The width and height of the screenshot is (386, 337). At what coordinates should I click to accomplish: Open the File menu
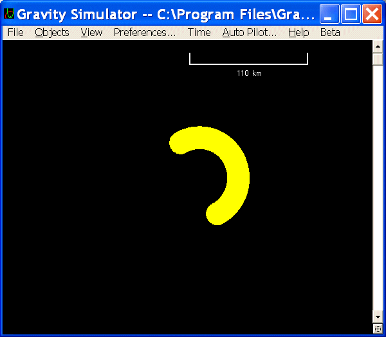point(15,33)
